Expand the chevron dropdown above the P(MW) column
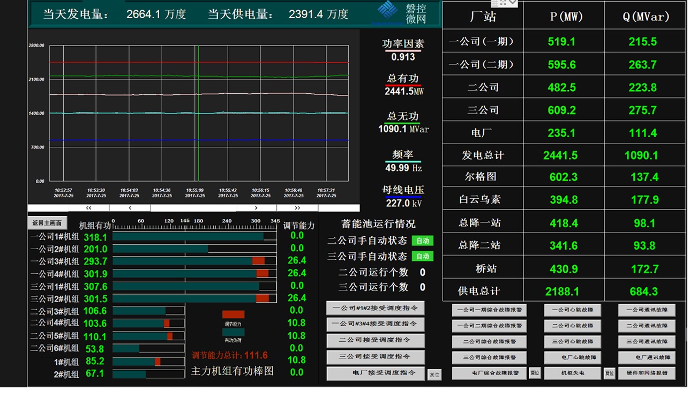This screenshot has height=405, width=690. coord(513,3)
